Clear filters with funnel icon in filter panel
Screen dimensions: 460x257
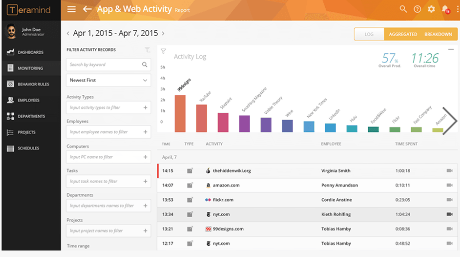point(147,49)
